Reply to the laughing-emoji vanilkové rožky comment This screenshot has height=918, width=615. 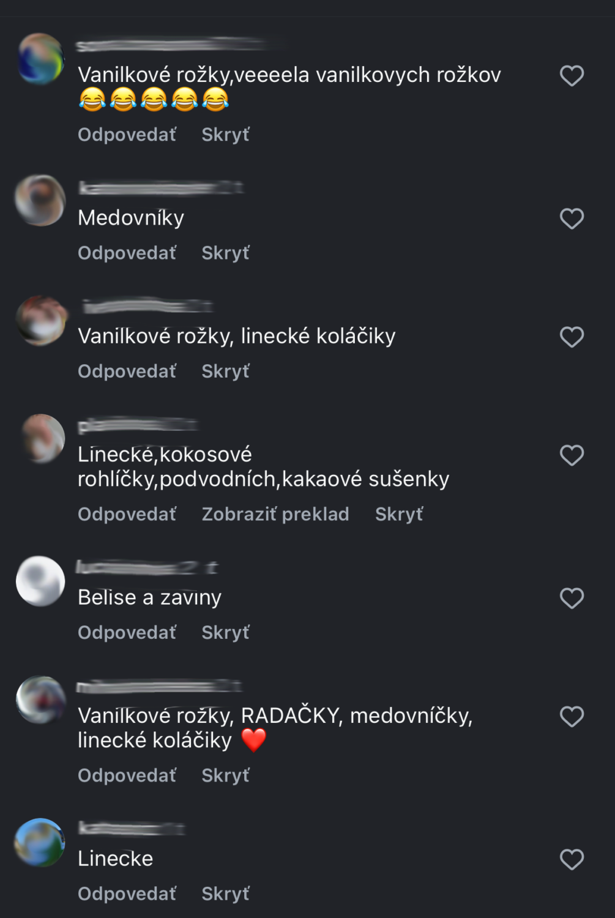point(127,134)
